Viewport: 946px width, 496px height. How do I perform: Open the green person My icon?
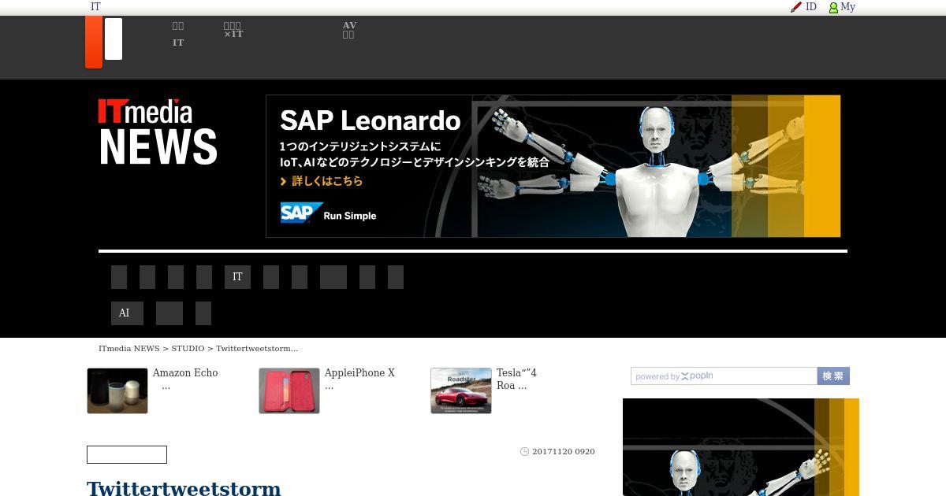point(833,7)
